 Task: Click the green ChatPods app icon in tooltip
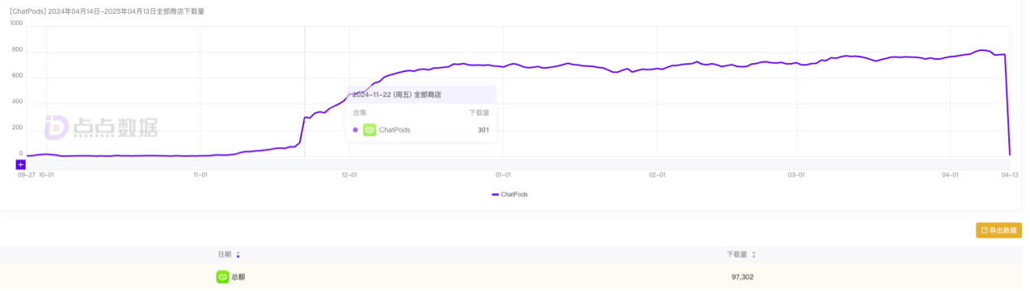coord(369,129)
